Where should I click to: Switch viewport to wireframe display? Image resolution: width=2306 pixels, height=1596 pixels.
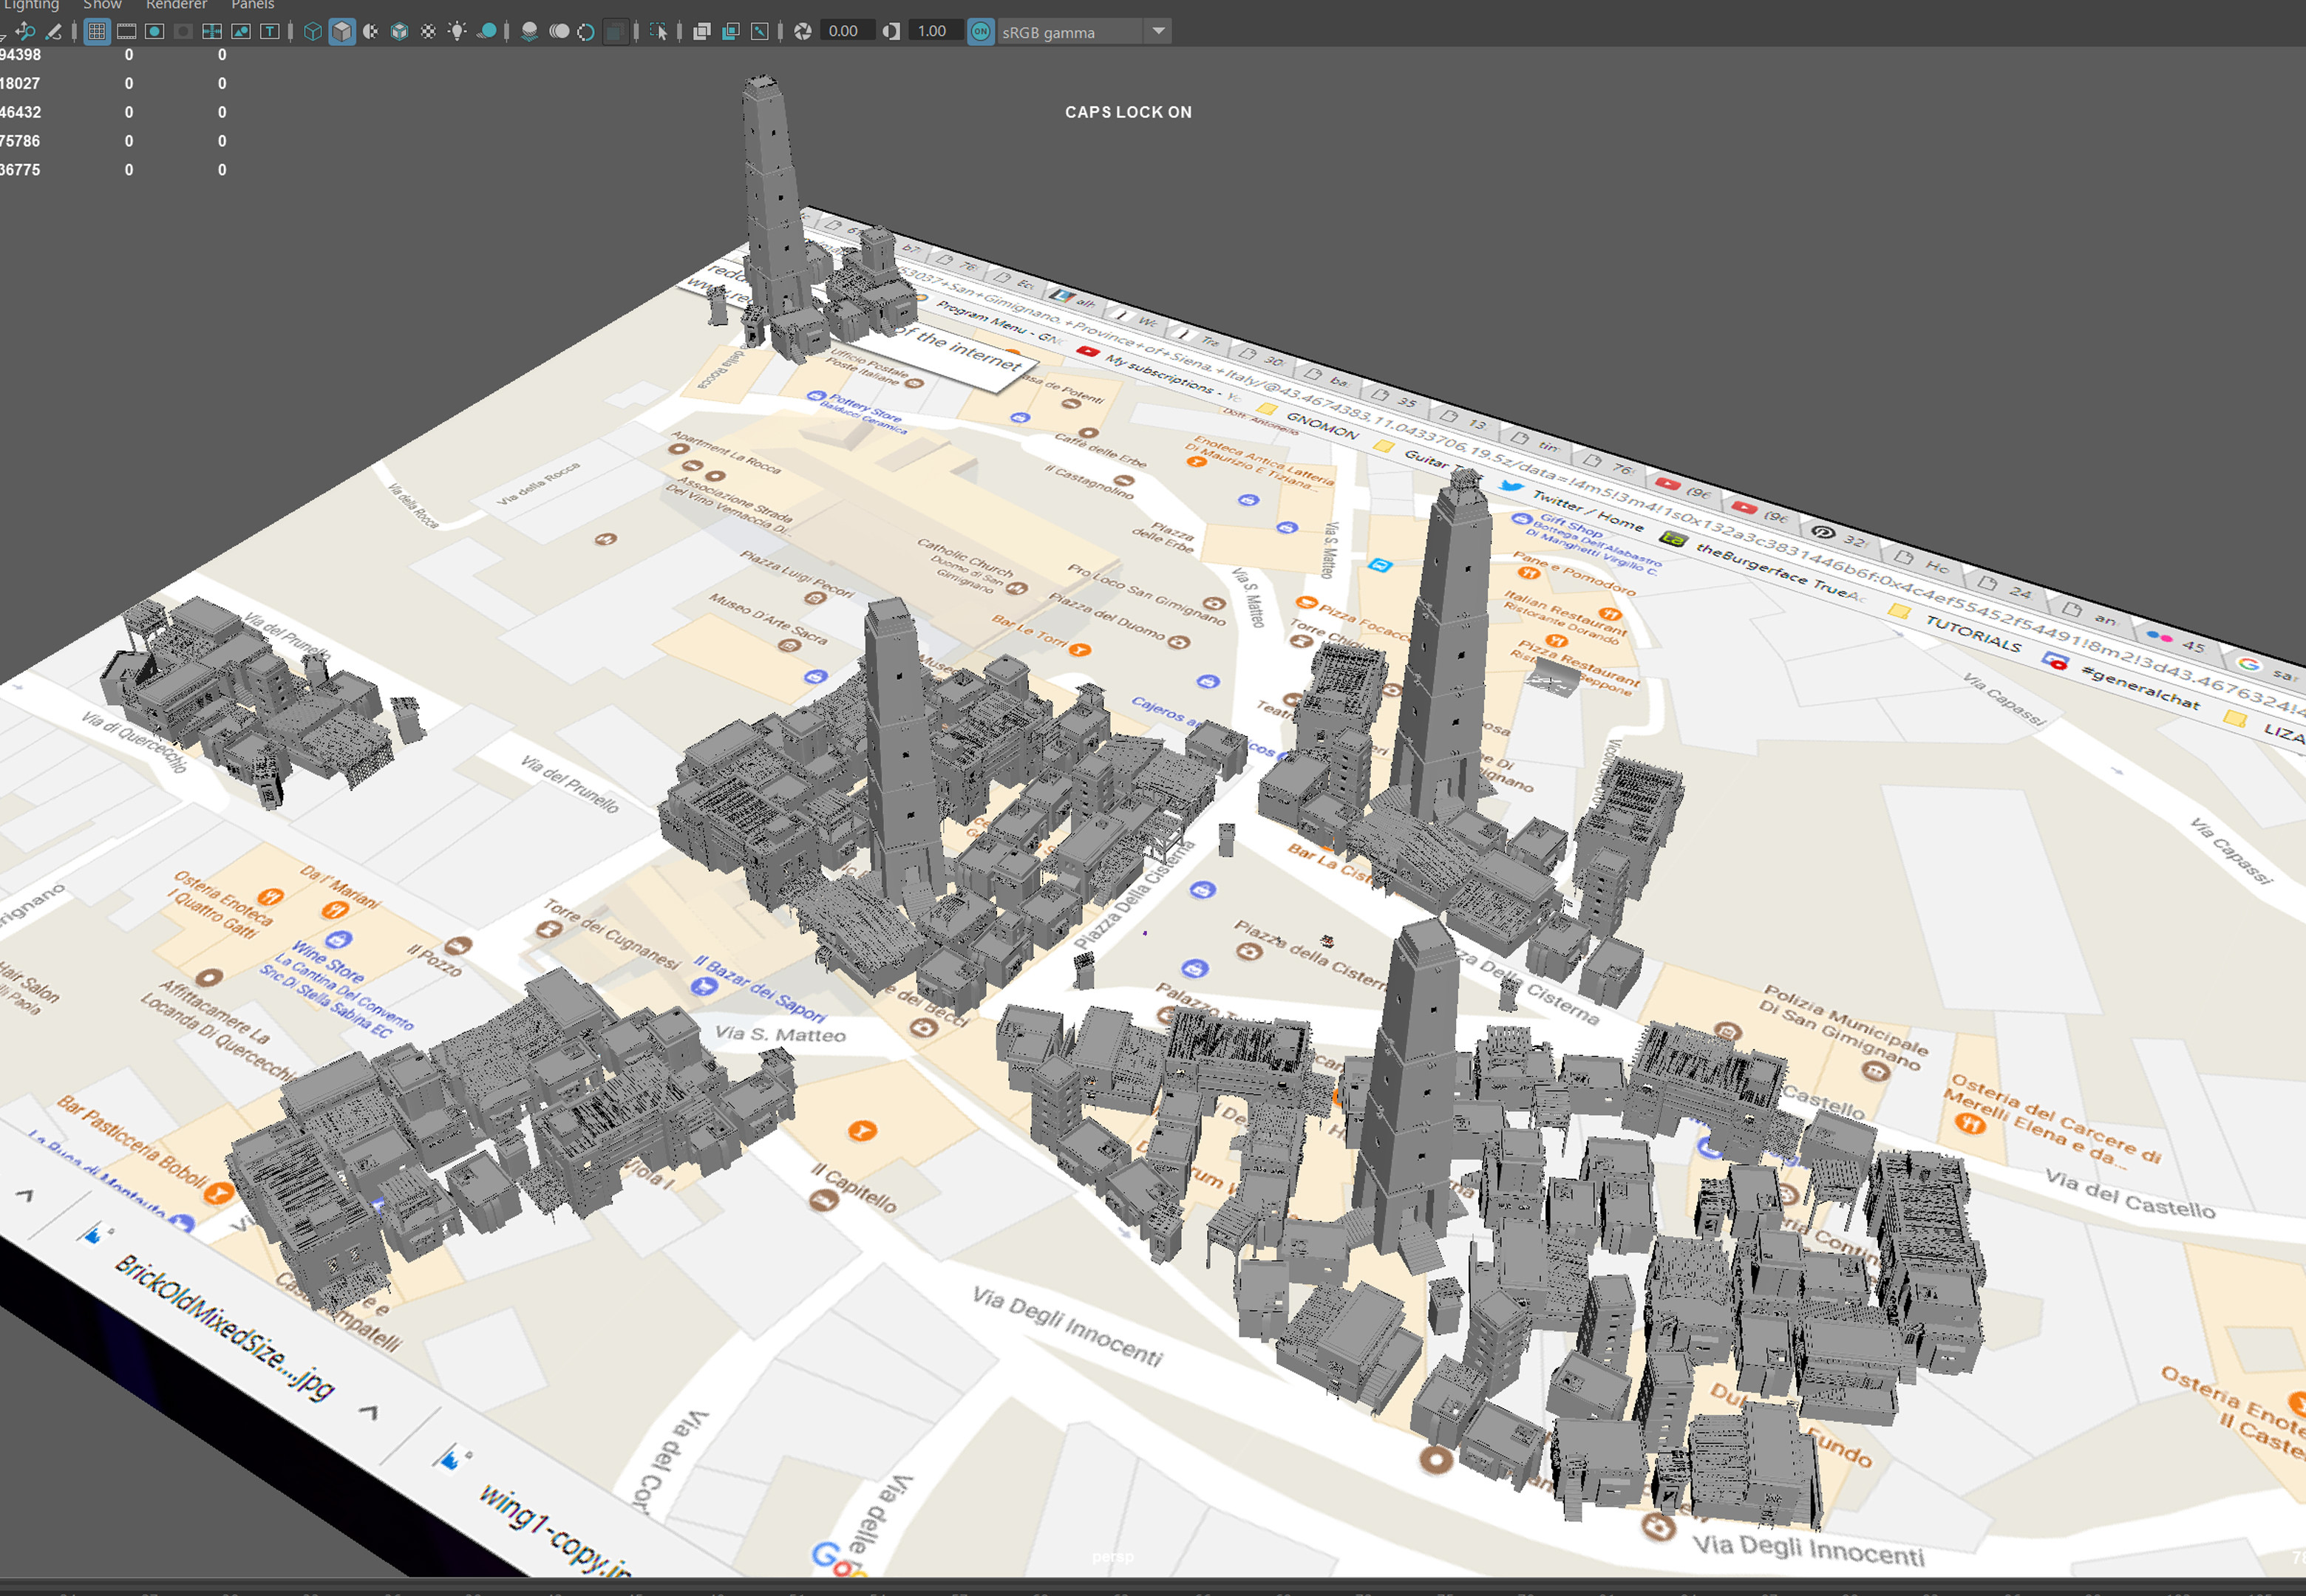[313, 32]
